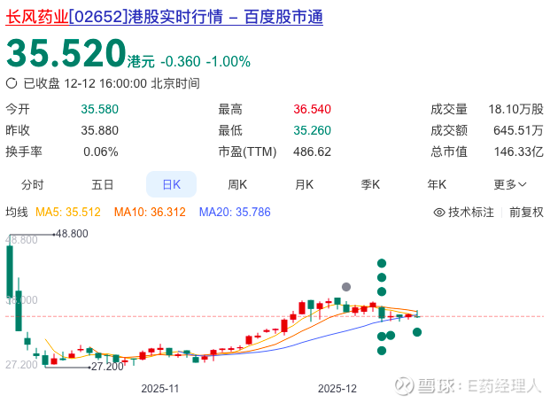Click the 今开 value 35.580
The height and width of the screenshot is (403, 558).
[99, 109]
